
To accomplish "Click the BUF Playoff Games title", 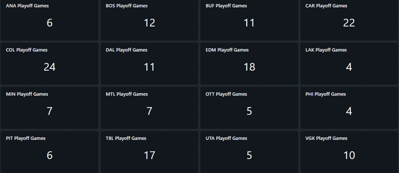I will click(226, 6).
